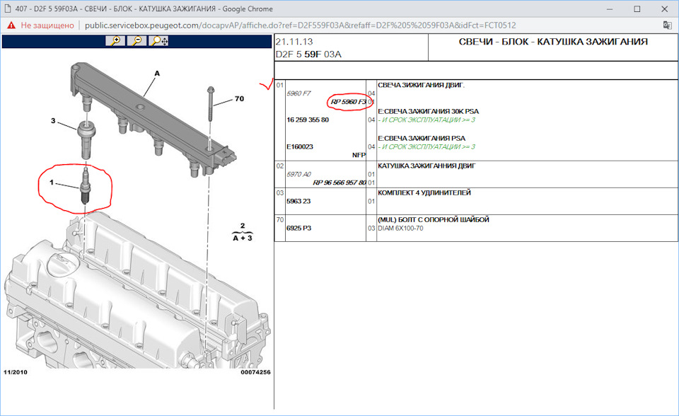The width and height of the screenshot is (679, 416).
Task: Maximize the Chrome window
Action: pos(637,8)
